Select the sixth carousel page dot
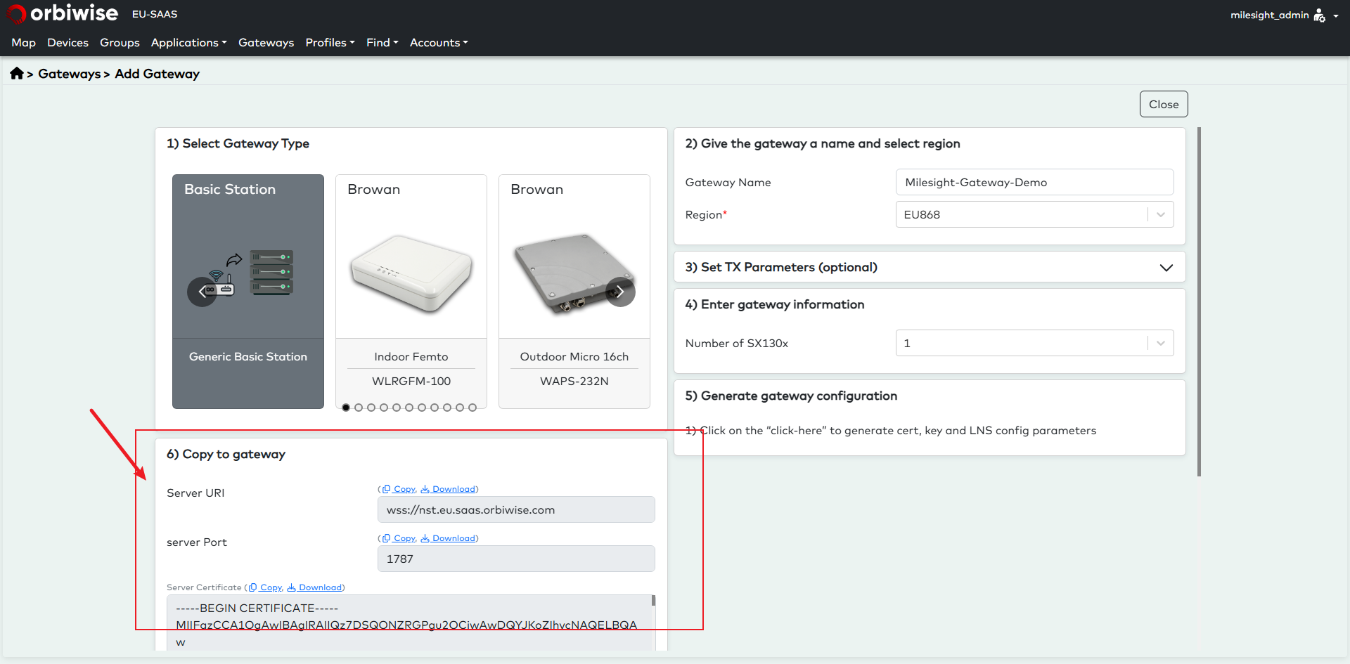Viewport: 1350px width, 664px height. [409, 408]
